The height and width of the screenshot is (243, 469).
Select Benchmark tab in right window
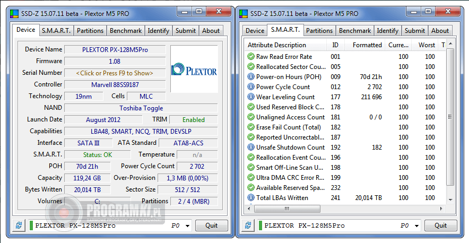(x=355, y=31)
